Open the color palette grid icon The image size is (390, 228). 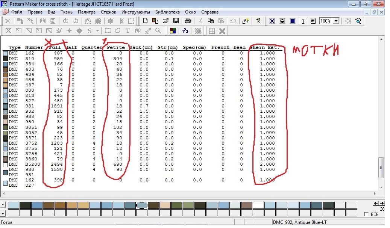(x=173, y=31)
